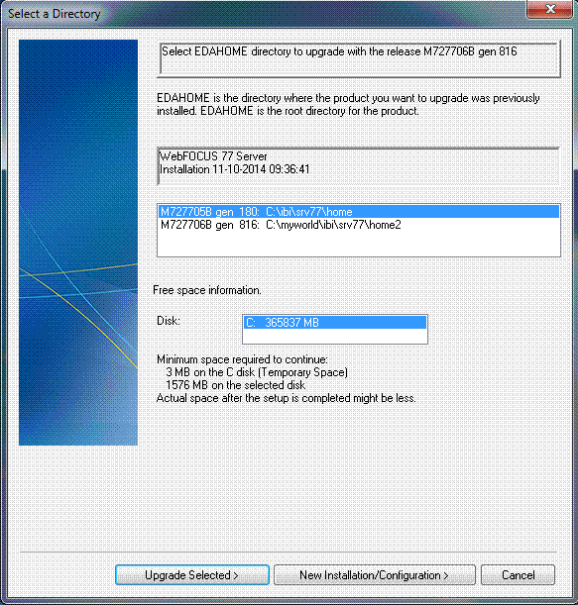Click the Select EDAHOME directory text box
The height and width of the screenshot is (605, 578).
click(x=359, y=59)
